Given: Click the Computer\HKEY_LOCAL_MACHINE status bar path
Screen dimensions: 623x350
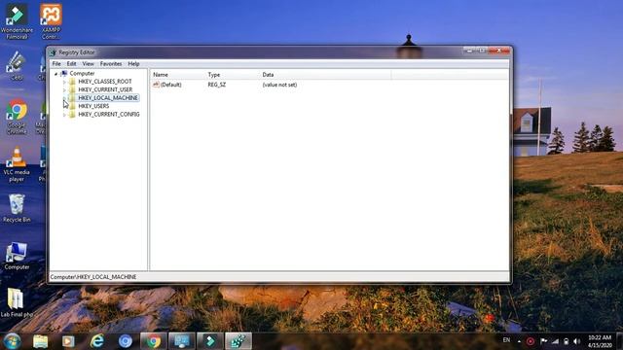Looking at the screenshot, I should point(93,276).
